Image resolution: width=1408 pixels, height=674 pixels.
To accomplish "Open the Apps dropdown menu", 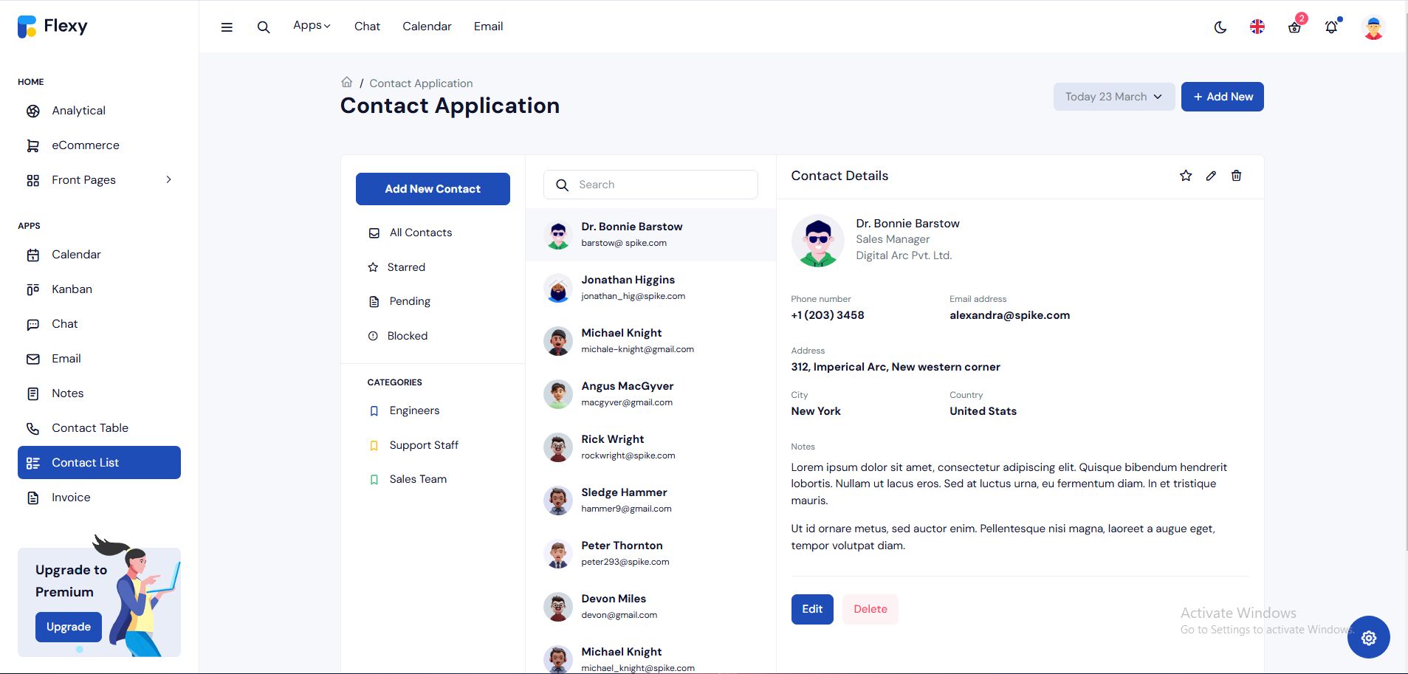I will [x=312, y=26].
